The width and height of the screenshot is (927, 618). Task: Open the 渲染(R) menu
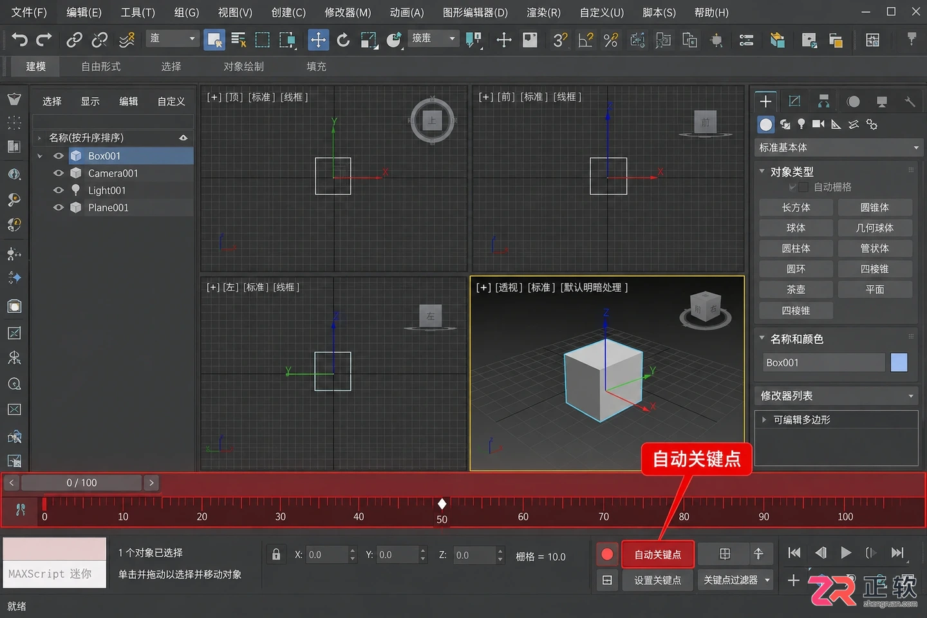point(543,12)
